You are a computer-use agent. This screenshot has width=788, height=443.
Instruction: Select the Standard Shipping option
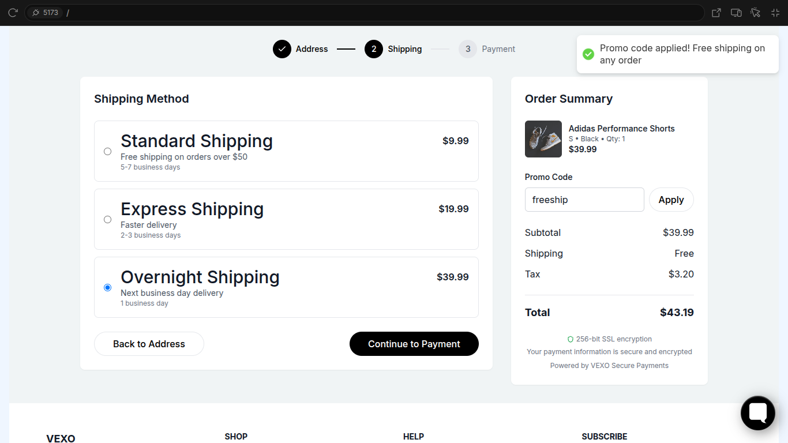click(107, 151)
